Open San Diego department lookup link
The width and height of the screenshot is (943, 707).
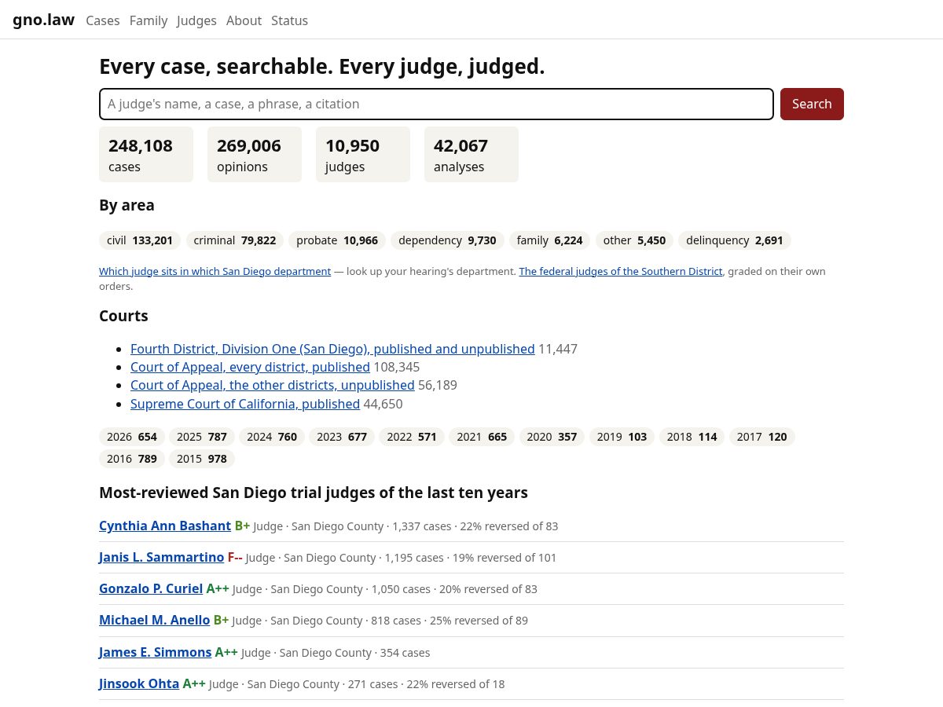pyautogui.click(x=215, y=271)
